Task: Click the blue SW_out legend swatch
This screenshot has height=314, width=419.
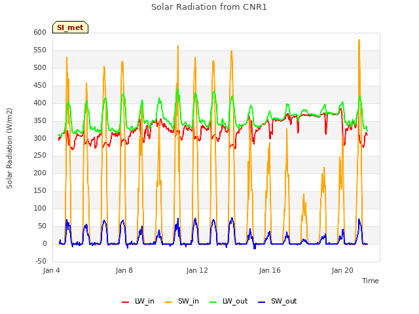Action: coord(262,302)
